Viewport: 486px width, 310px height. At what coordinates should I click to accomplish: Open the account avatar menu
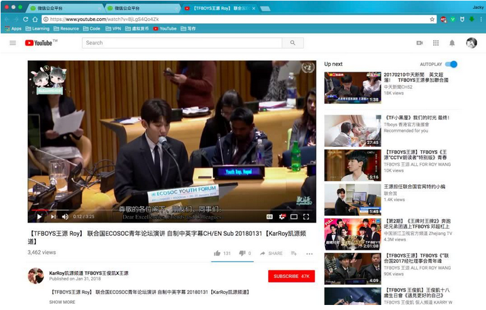coord(472,43)
